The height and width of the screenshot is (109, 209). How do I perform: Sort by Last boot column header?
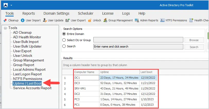click(x=149, y=72)
